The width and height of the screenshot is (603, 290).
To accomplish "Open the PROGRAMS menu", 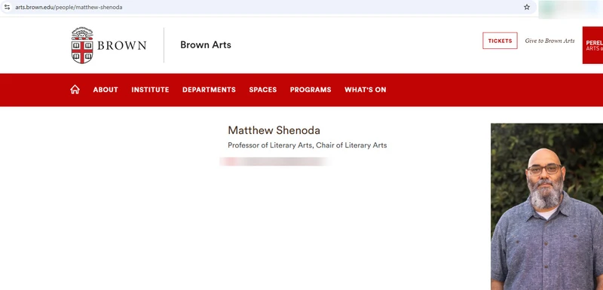I will (311, 90).
